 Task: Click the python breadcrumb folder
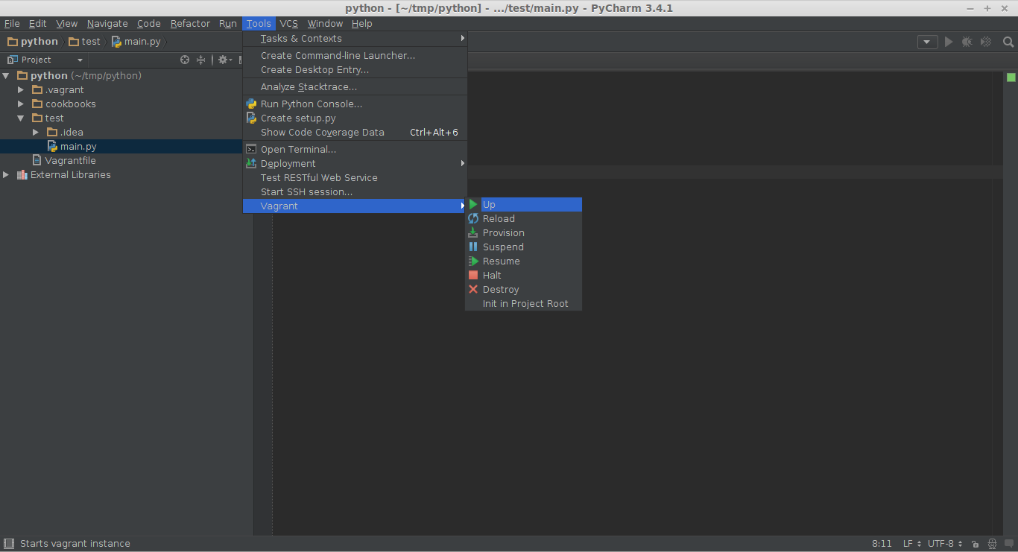click(33, 41)
